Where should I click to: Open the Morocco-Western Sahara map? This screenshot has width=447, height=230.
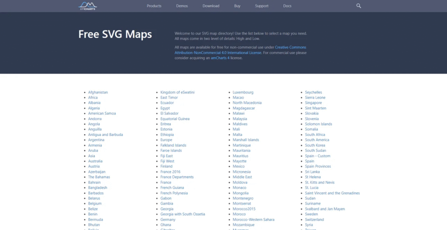click(x=253, y=220)
